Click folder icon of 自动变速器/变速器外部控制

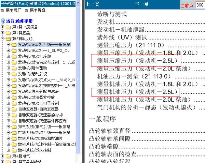pos(14,121)
